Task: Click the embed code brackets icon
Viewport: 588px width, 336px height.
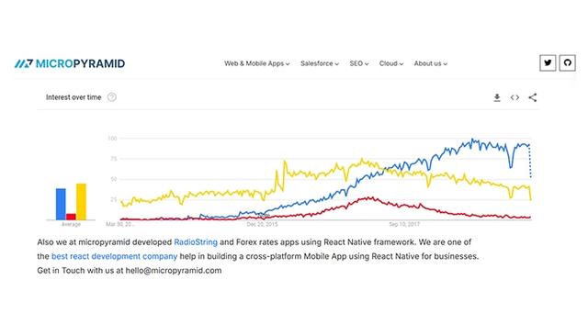Action: 514,97
